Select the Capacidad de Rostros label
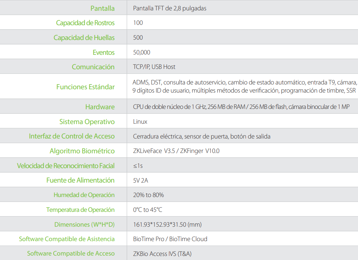 [x=85, y=23]
